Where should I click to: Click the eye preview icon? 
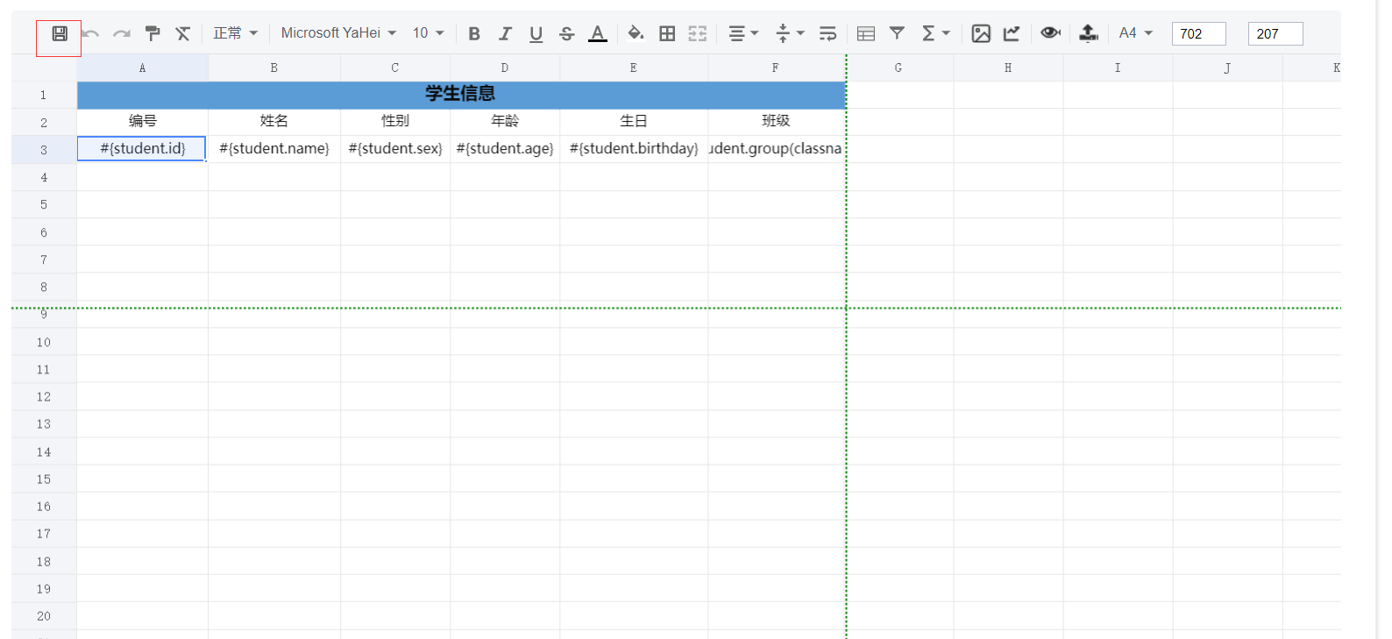point(1050,33)
